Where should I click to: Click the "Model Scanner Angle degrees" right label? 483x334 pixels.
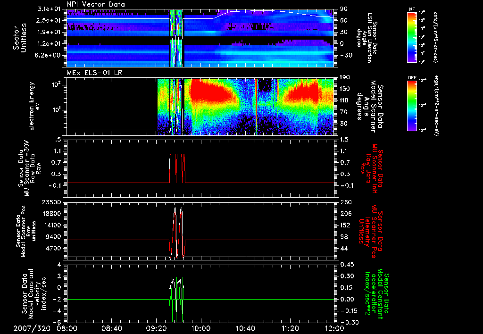pos(371,106)
